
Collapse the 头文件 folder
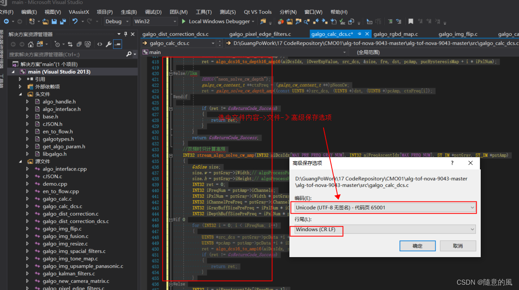tap(20, 94)
